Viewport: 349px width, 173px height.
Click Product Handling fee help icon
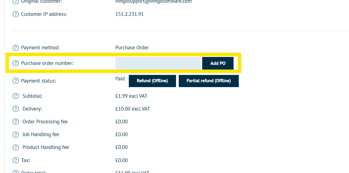coord(16,147)
